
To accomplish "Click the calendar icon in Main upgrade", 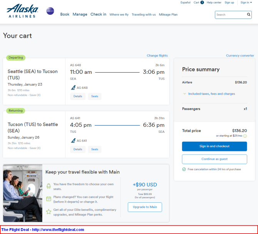I will pyautogui.click(x=49, y=199).
